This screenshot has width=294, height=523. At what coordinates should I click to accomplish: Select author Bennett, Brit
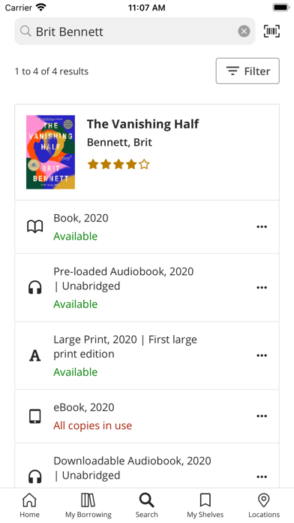pos(119,143)
